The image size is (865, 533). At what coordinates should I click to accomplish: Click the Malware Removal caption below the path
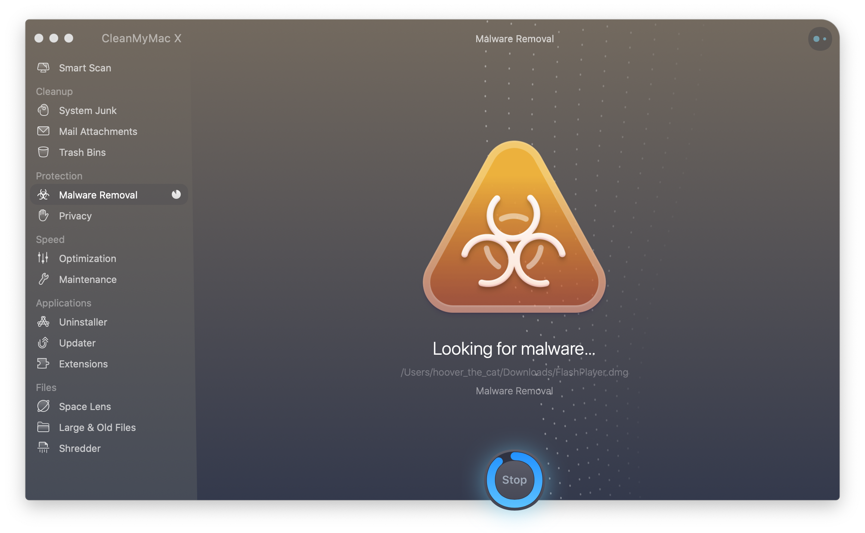(x=514, y=391)
